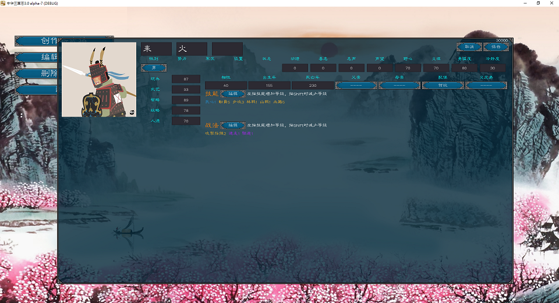Viewport: 559px width, 303px height.
Task: Click the 状态 label
Action: click(266, 59)
